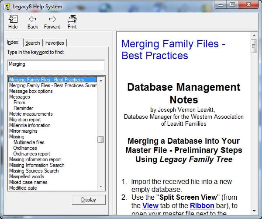The height and width of the screenshot is (219, 262).
Task: Select Metric measurements entry
Action: click(31, 114)
